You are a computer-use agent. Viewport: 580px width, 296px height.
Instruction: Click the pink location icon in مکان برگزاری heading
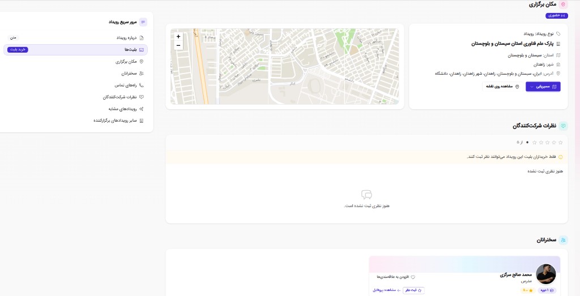click(563, 5)
